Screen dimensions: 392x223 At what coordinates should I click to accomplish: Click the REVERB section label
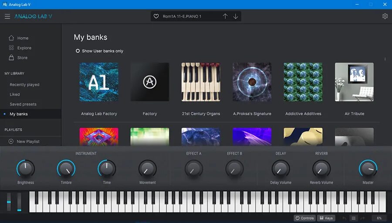(321, 153)
